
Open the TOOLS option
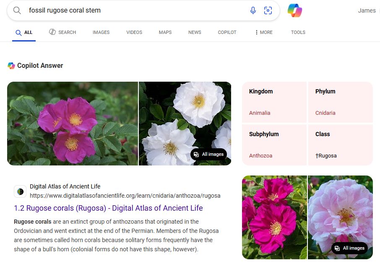point(298,32)
